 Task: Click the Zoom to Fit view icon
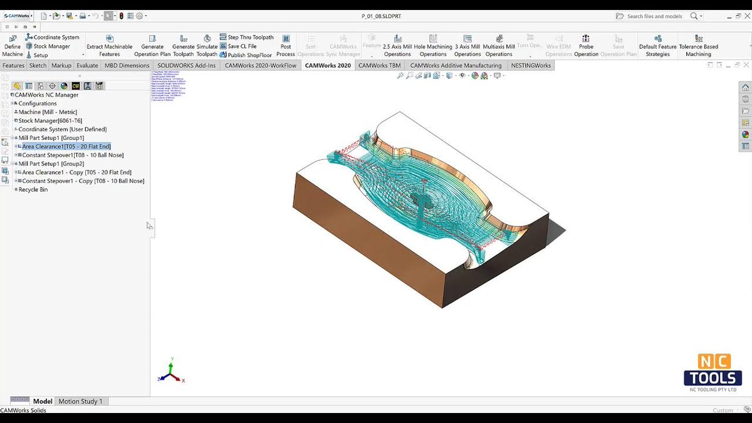[x=400, y=75]
